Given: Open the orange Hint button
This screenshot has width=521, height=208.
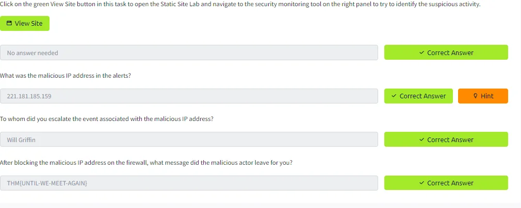Looking at the screenshot, I should [x=483, y=96].
